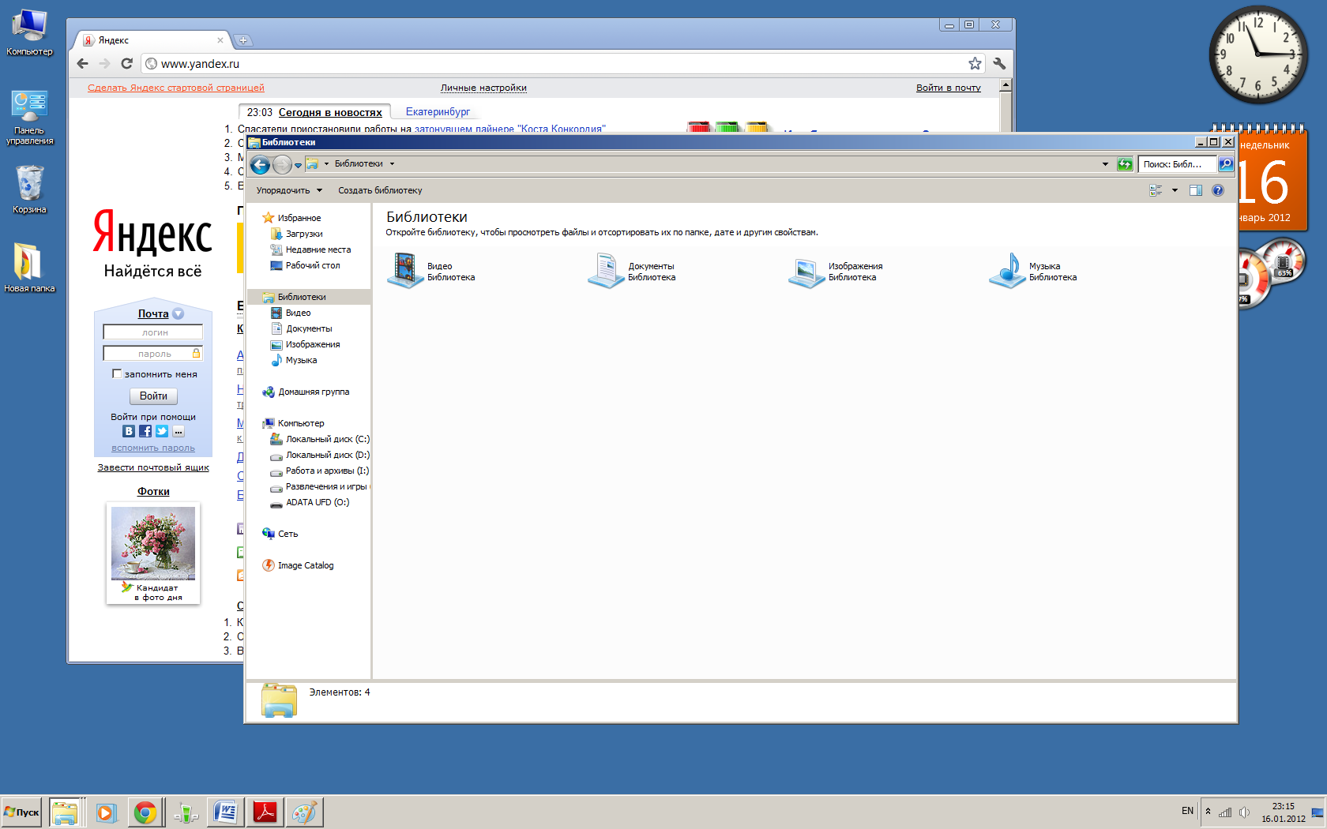Click the Explorer forward arrow

tap(282, 164)
